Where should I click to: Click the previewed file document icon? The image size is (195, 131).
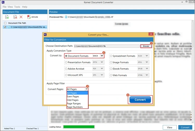point(66,17)
